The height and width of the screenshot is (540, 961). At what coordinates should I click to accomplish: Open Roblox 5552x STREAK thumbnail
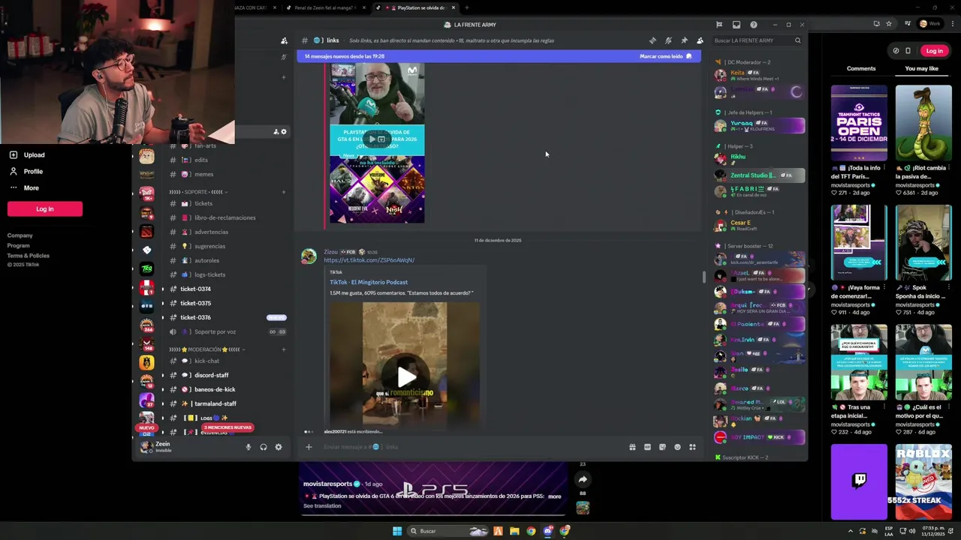pyautogui.click(x=923, y=481)
